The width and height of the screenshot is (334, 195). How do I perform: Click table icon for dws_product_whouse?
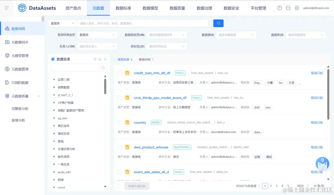click(127, 147)
